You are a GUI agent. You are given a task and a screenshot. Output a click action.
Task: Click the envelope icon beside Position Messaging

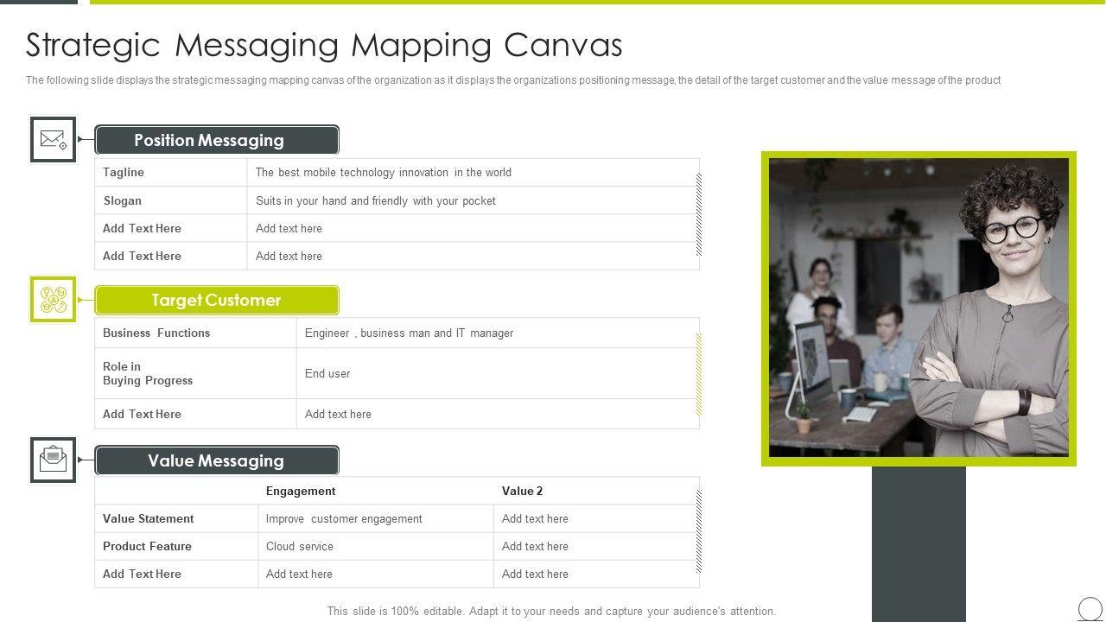pos(54,139)
